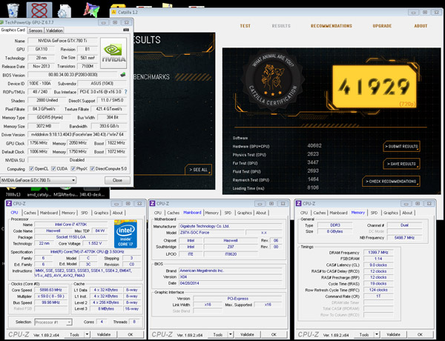
Task: Click SAVE RESULTS in Catzilla
Action: [401, 164]
